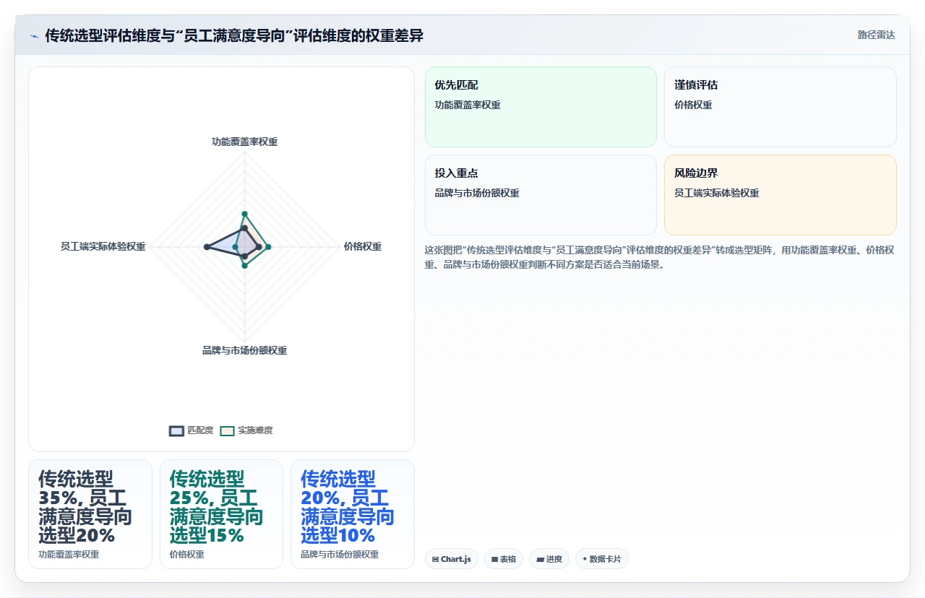The width and height of the screenshot is (925, 598).
Task: Click the 员工端实际体验权重 radar axis label
Action: click(103, 246)
